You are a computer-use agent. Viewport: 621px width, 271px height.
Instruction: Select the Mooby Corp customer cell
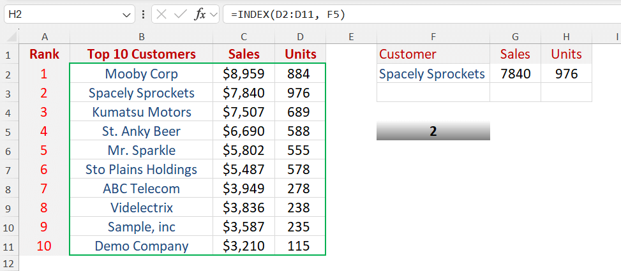[x=141, y=74]
